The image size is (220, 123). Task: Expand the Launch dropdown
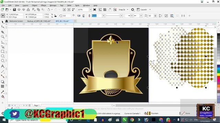coord(150,10)
